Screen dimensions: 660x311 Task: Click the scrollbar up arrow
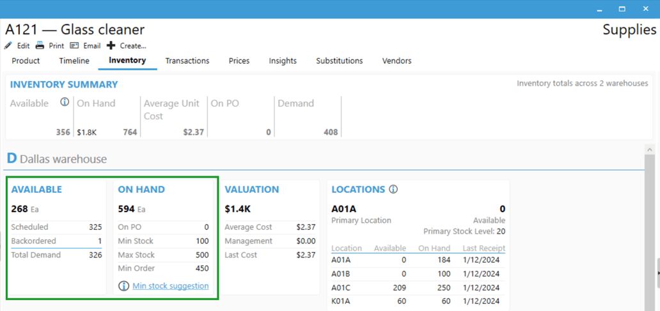pos(650,150)
